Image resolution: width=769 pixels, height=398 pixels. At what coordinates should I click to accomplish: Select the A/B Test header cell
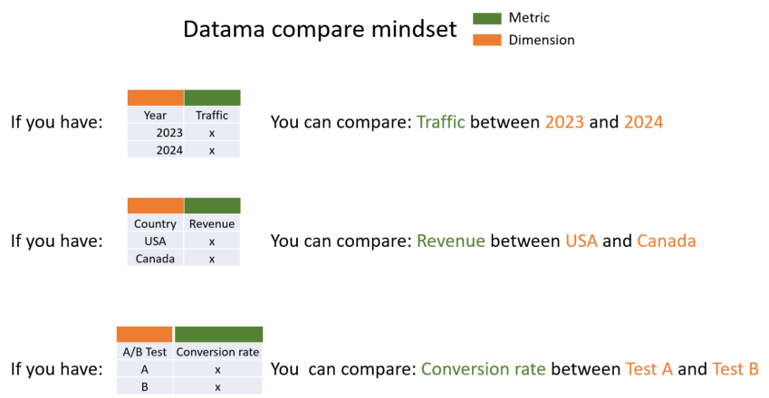click(145, 352)
